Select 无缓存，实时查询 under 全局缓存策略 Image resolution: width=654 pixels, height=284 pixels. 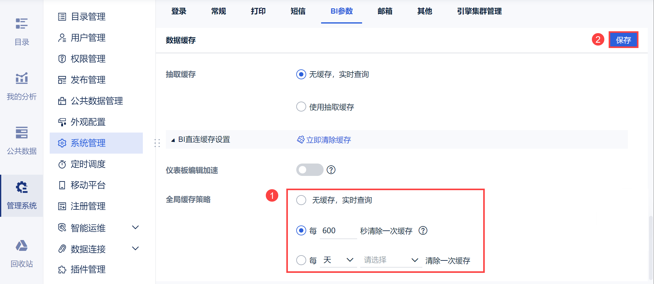(x=301, y=200)
